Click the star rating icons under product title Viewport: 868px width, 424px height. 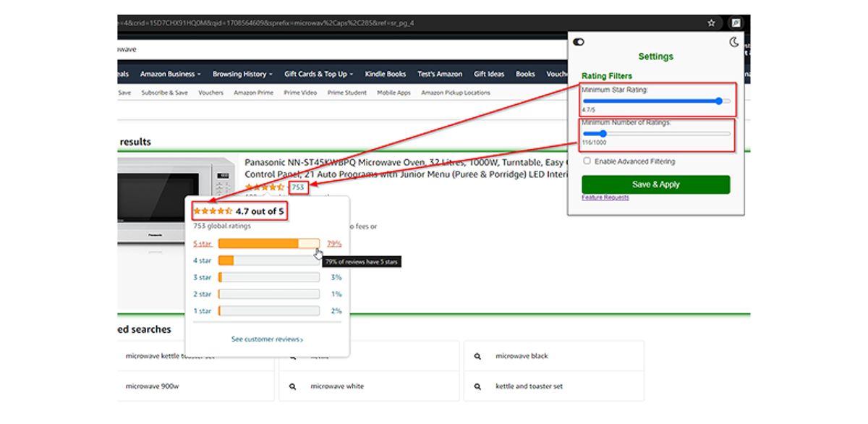(x=264, y=187)
